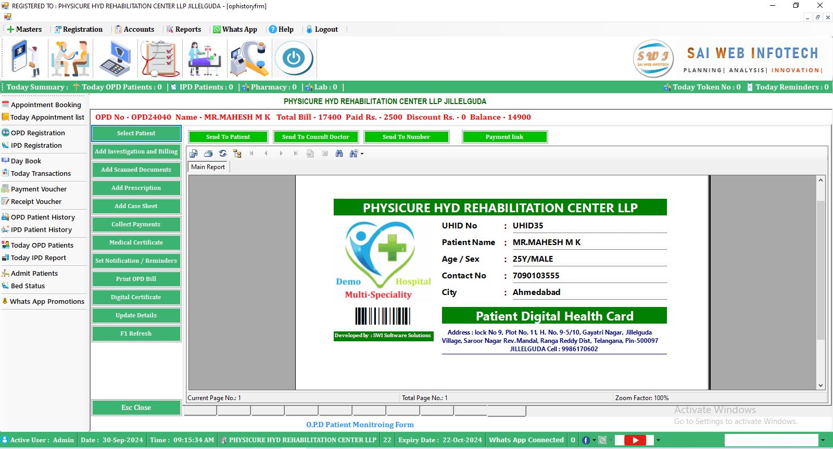Expand the zoom dropdown arrow in report toolbar
The height and width of the screenshot is (449, 833).
362,153
